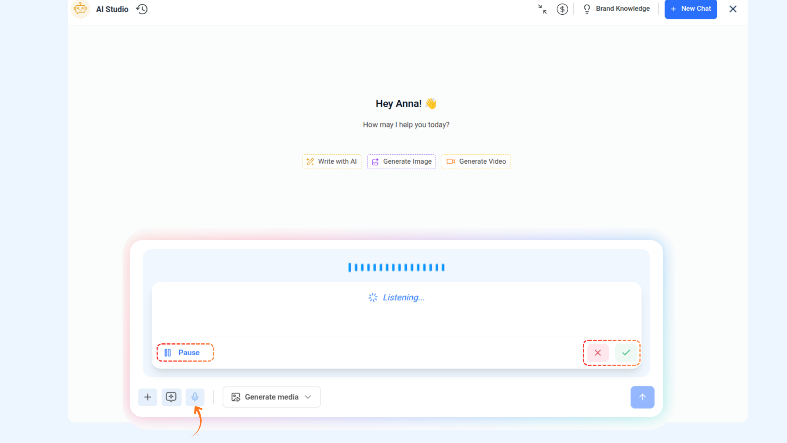Select Write with AI suggestion
Screen dimensions: 787x443
pos(332,162)
